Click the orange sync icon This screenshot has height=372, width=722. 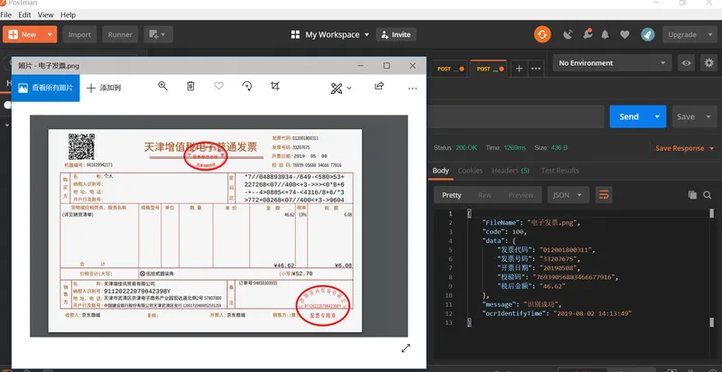tap(542, 34)
